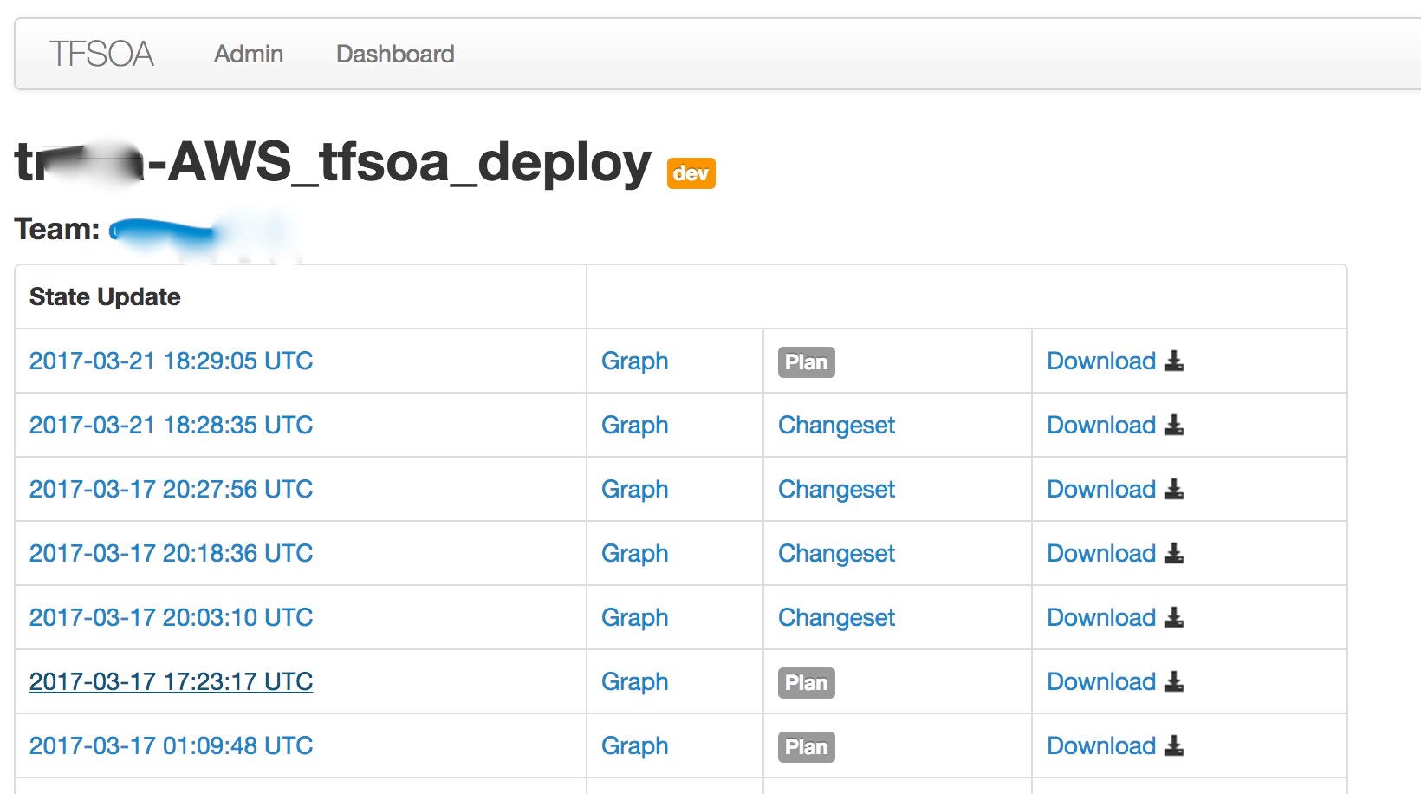The height and width of the screenshot is (794, 1421).
Task: View Graph for 2017-03-17 01:09:48 row
Action: (x=635, y=746)
